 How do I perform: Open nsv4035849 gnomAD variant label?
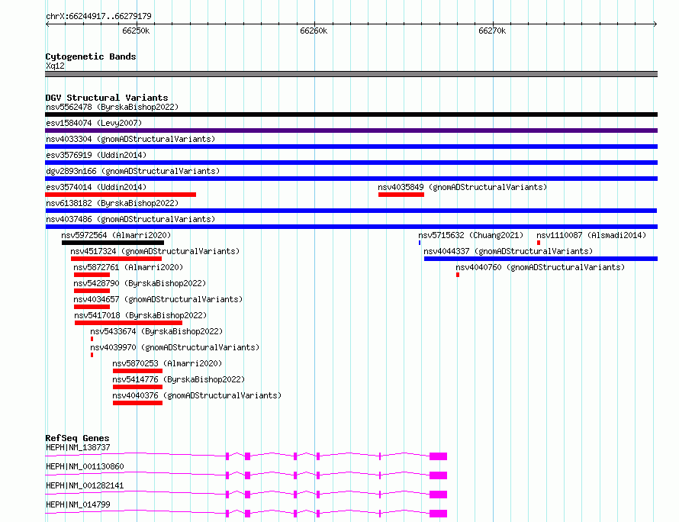pyautogui.click(x=462, y=187)
